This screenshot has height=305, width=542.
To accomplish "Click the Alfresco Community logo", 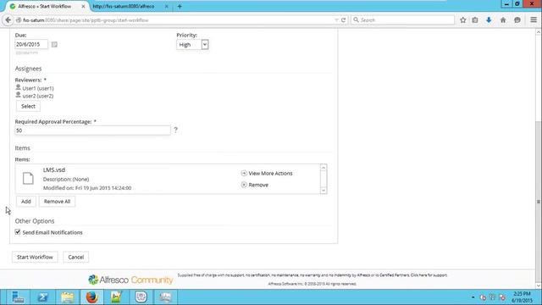I will tap(130, 280).
